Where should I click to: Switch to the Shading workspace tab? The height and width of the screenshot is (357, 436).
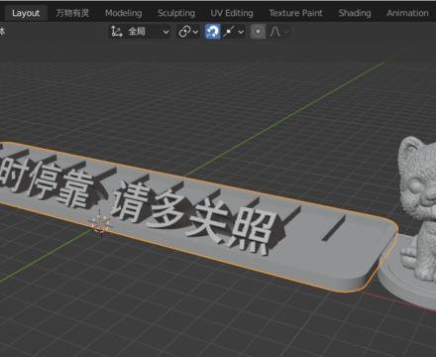coord(355,13)
